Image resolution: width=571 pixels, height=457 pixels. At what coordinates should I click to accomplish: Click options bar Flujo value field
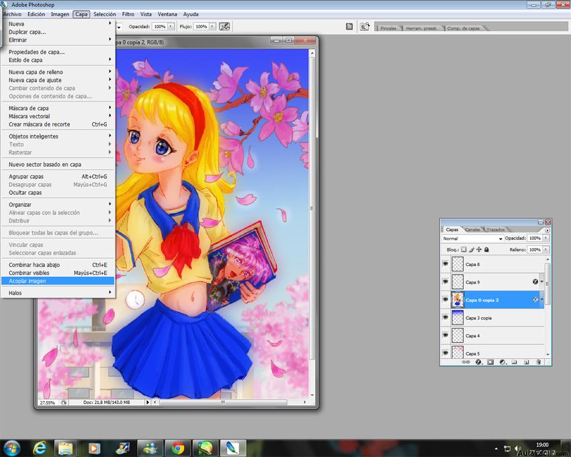pos(202,27)
